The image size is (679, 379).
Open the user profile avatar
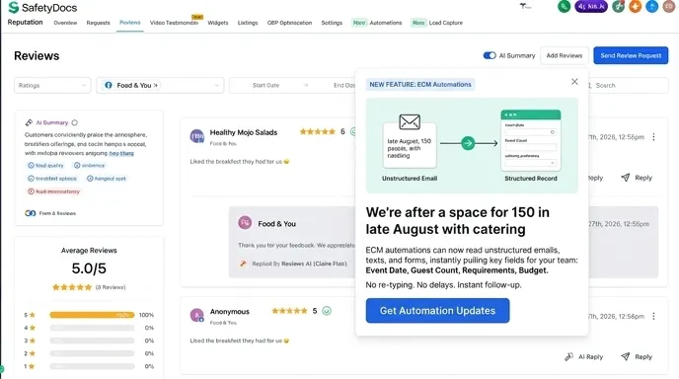click(668, 6)
